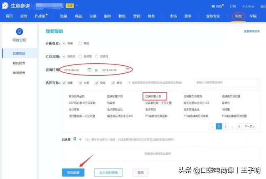Open 推荐报表 in the sidebar

click(19, 73)
